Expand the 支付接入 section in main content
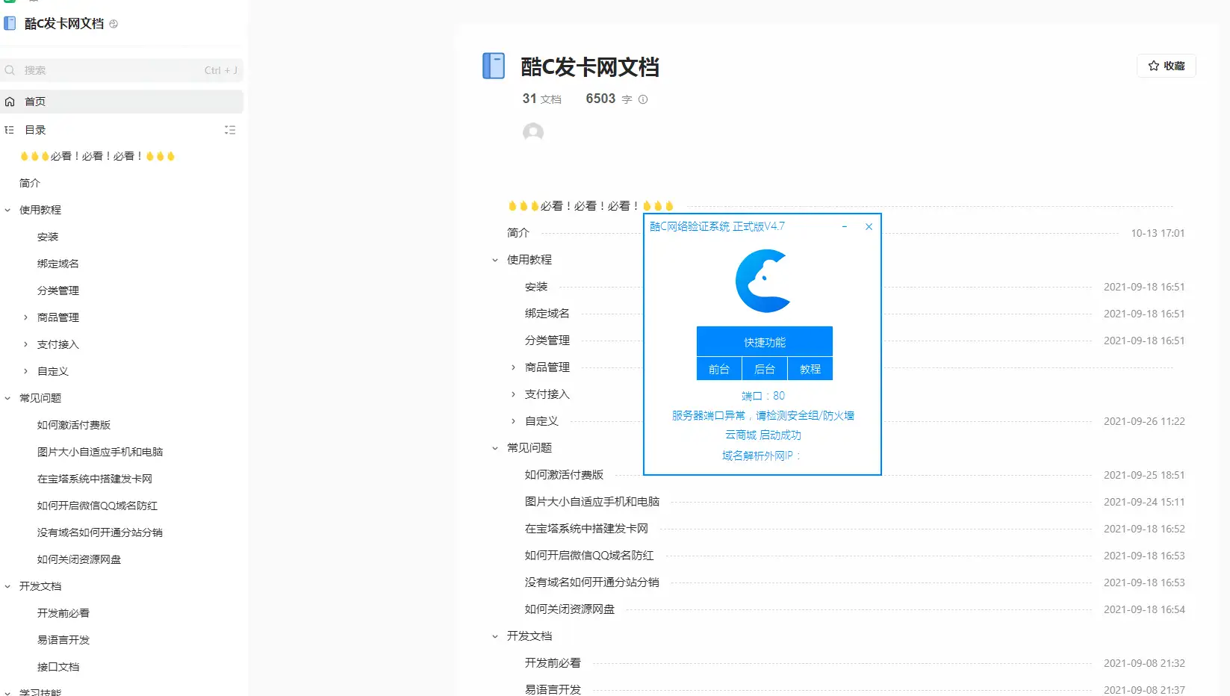The width and height of the screenshot is (1230, 696). tap(512, 394)
